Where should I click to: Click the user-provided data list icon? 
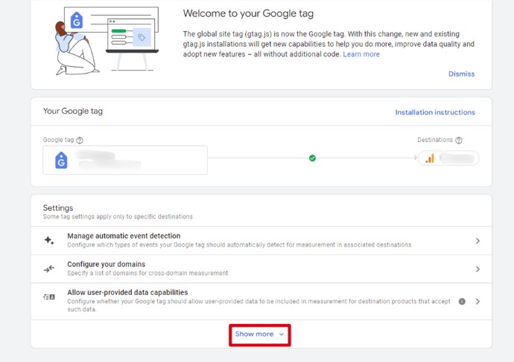49,297
